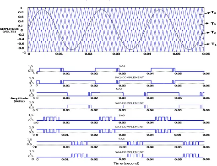Select the -0.4 value on the top plot's y-axis
The image size is (217, 166).
[21, 39]
